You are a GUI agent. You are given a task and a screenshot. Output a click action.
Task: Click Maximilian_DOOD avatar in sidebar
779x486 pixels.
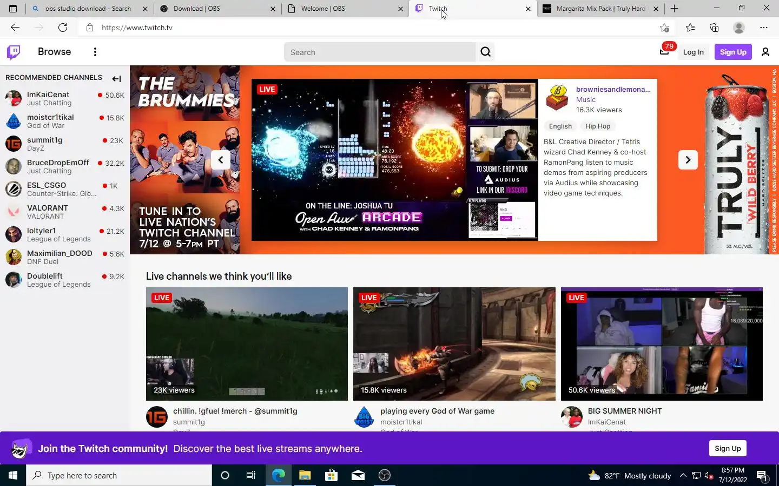(14, 257)
